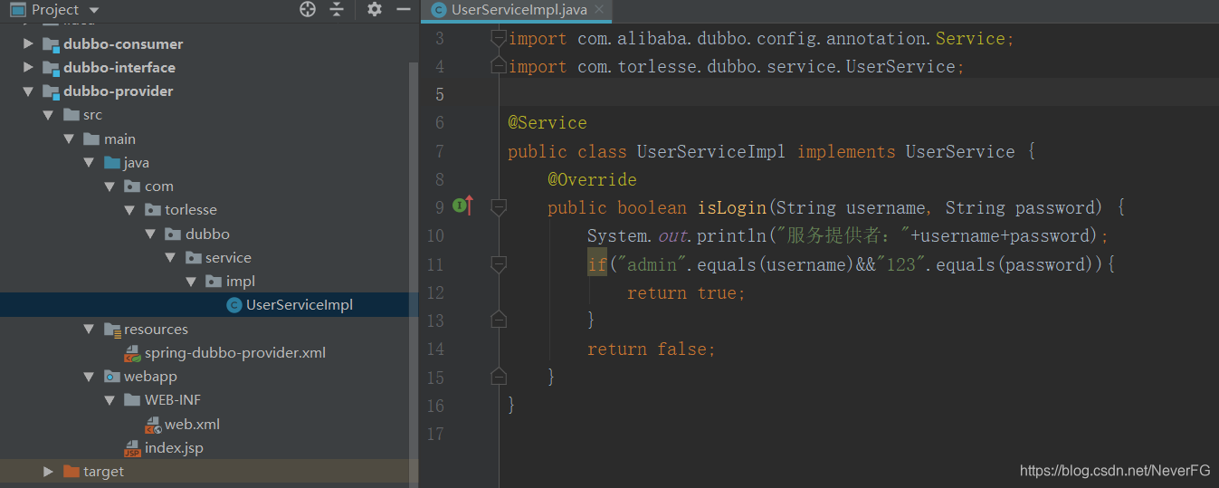
Task: Click the java source root folder icon
Action: (111, 163)
